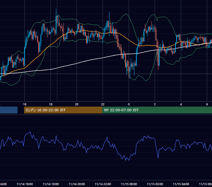
Task: Click the 11/14 16:00 label on the oscillator axis
Action: 25,184
